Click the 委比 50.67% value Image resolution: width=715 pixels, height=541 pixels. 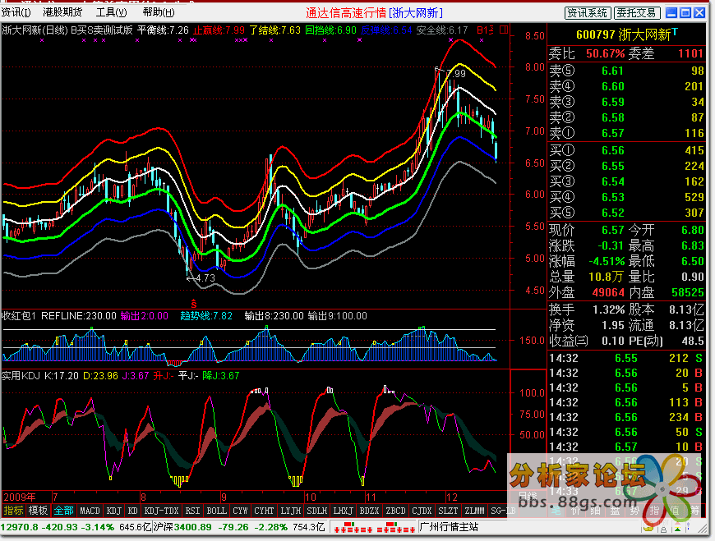[x=605, y=53]
